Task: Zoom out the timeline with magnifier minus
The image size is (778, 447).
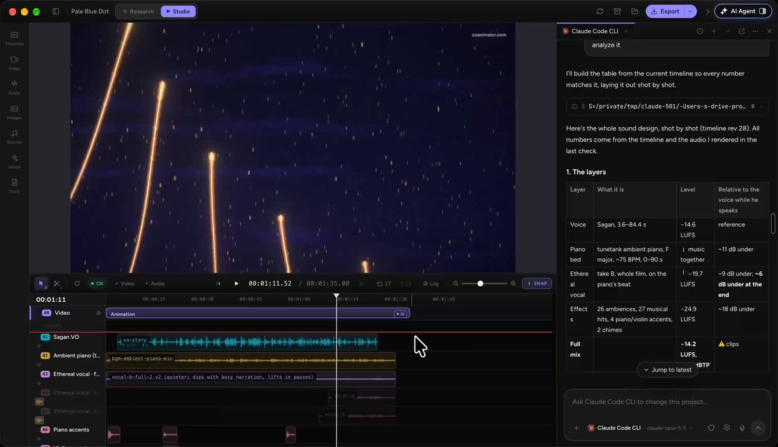Action: [456, 284]
